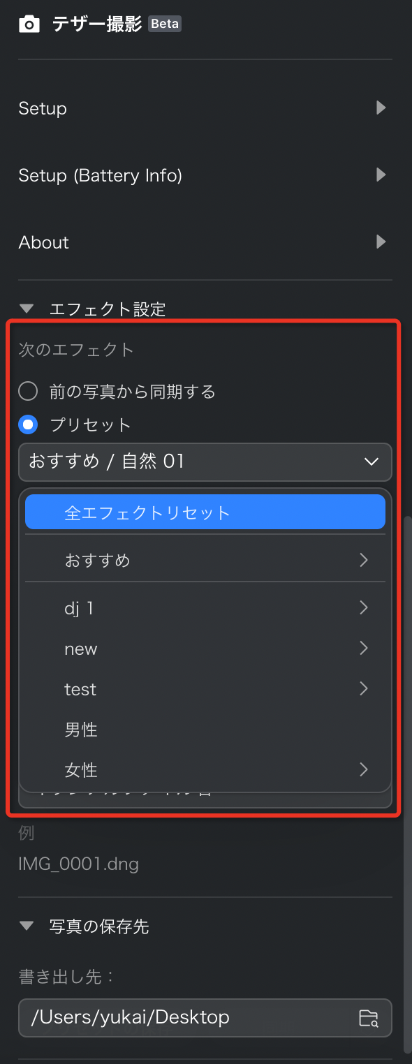Select the プリセット radio button
Image resolution: width=412 pixels, height=1064 pixels.
(x=28, y=424)
